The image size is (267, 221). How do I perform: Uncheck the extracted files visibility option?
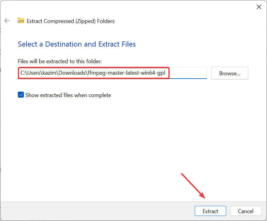(x=21, y=95)
